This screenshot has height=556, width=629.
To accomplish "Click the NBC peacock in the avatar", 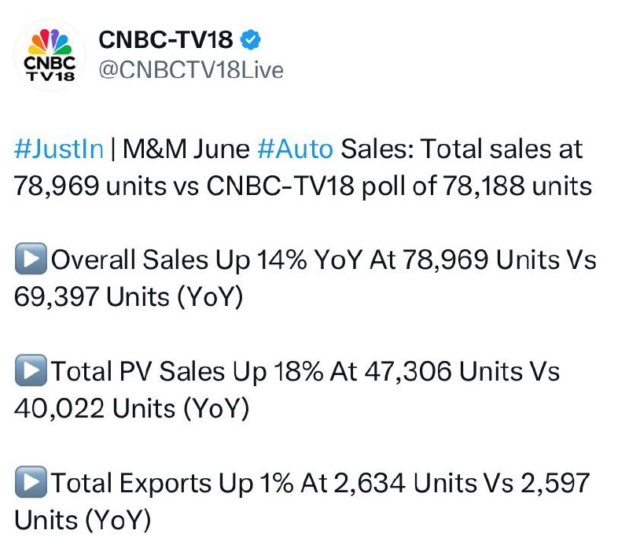I will pos(50,42).
